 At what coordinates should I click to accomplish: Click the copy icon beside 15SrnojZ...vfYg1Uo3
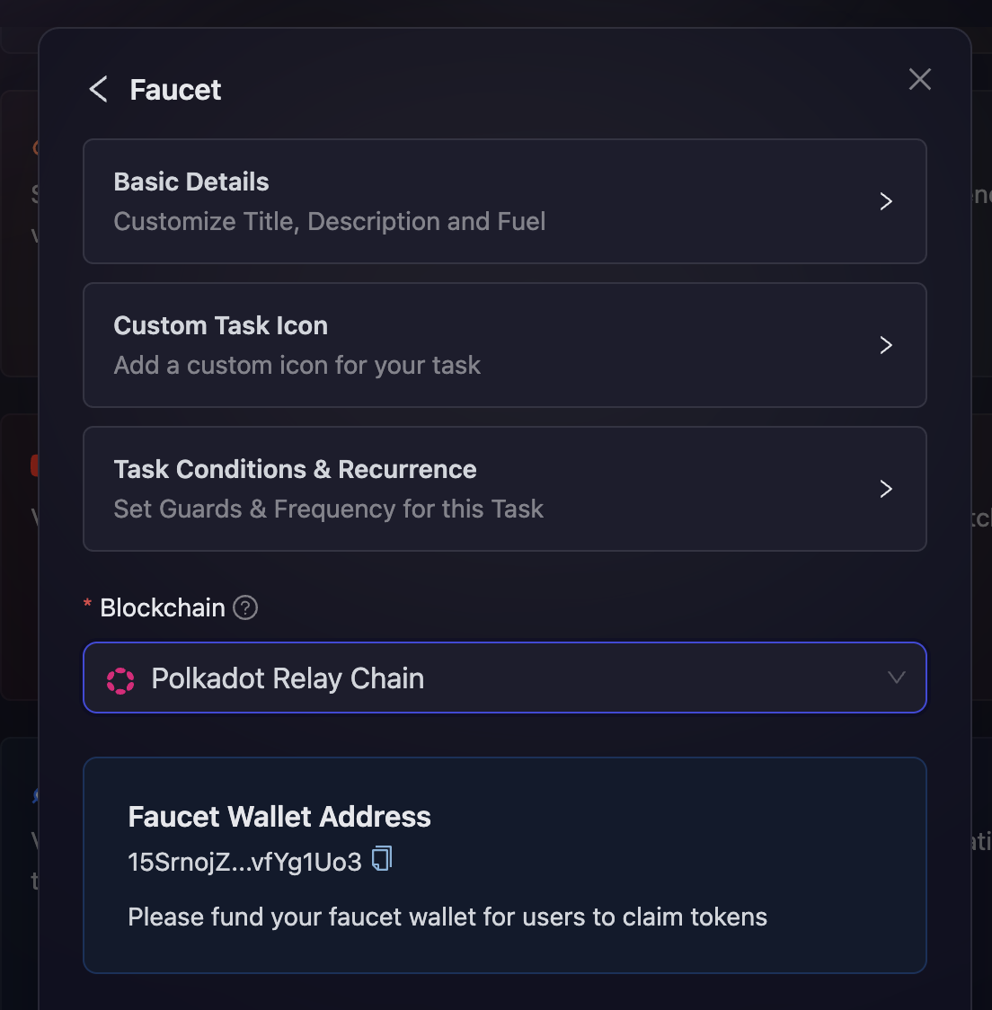[x=381, y=860]
